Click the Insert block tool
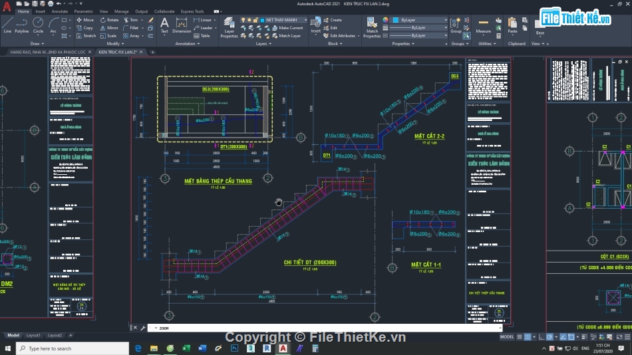The height and width of the screenshot is (355, 632). pos(315,25)
